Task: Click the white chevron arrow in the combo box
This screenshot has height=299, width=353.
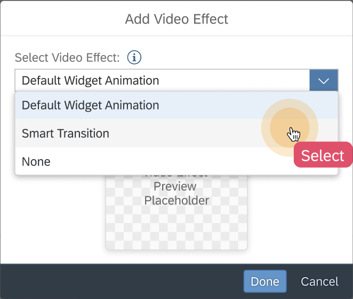Action: point(324,81)
